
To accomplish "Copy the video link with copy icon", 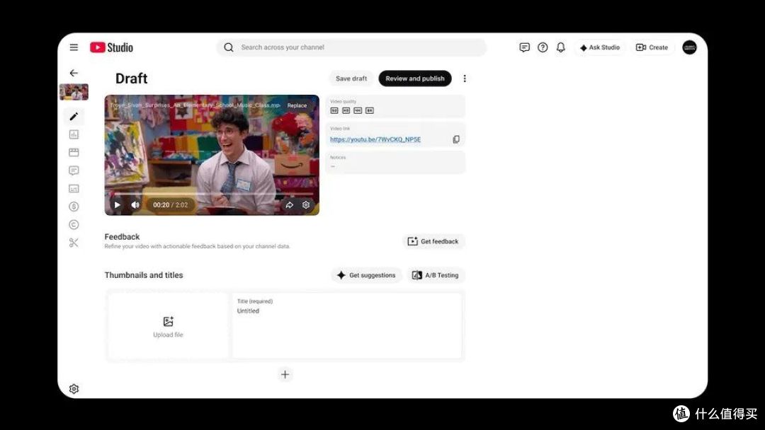I will pyautogui.click(x=456, y=139).
